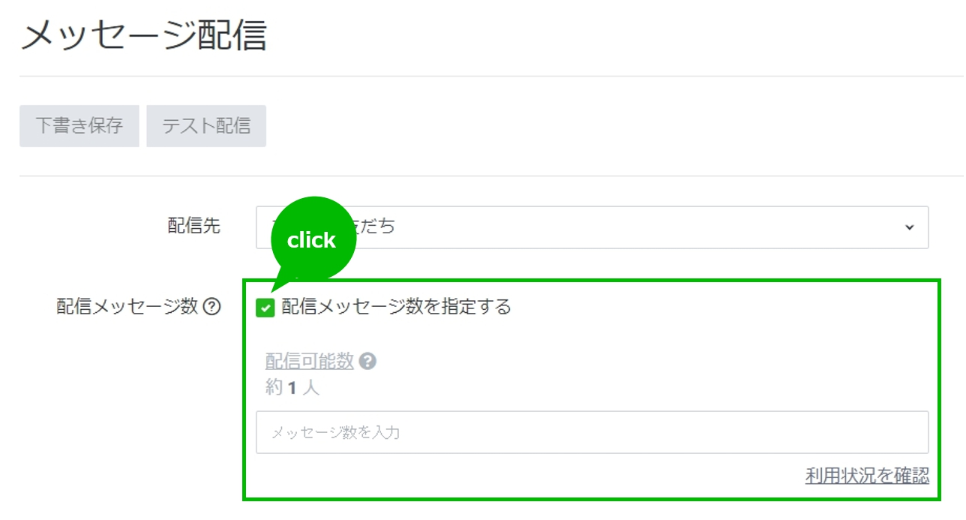966x520 pixels.
Task: Click the 配信メッセージ数を指定する label text
Action: click(x=396, y=307)
